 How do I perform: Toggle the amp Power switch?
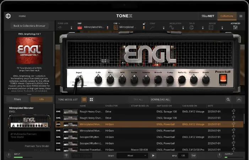coord(223,79)
